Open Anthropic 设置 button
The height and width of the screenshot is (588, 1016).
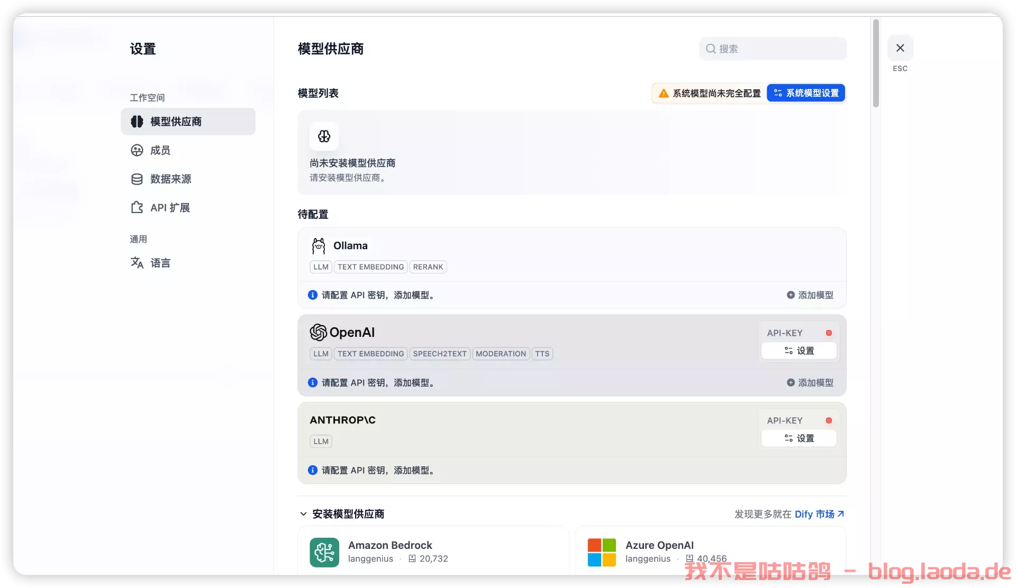pos(799,438)
